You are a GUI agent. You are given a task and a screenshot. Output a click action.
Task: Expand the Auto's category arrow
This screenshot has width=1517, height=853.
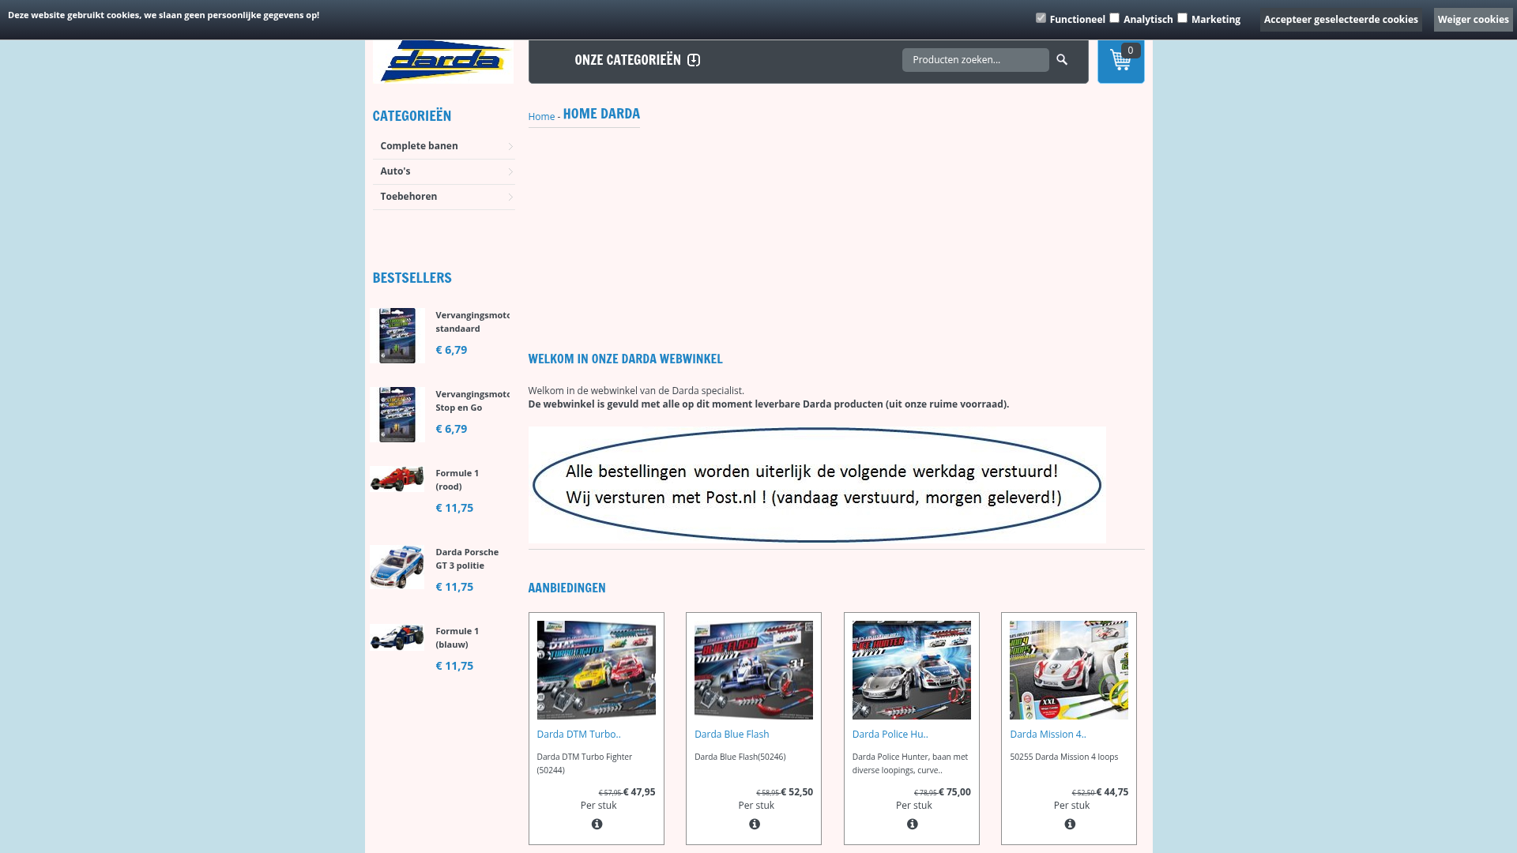click(x=510, y=171)
